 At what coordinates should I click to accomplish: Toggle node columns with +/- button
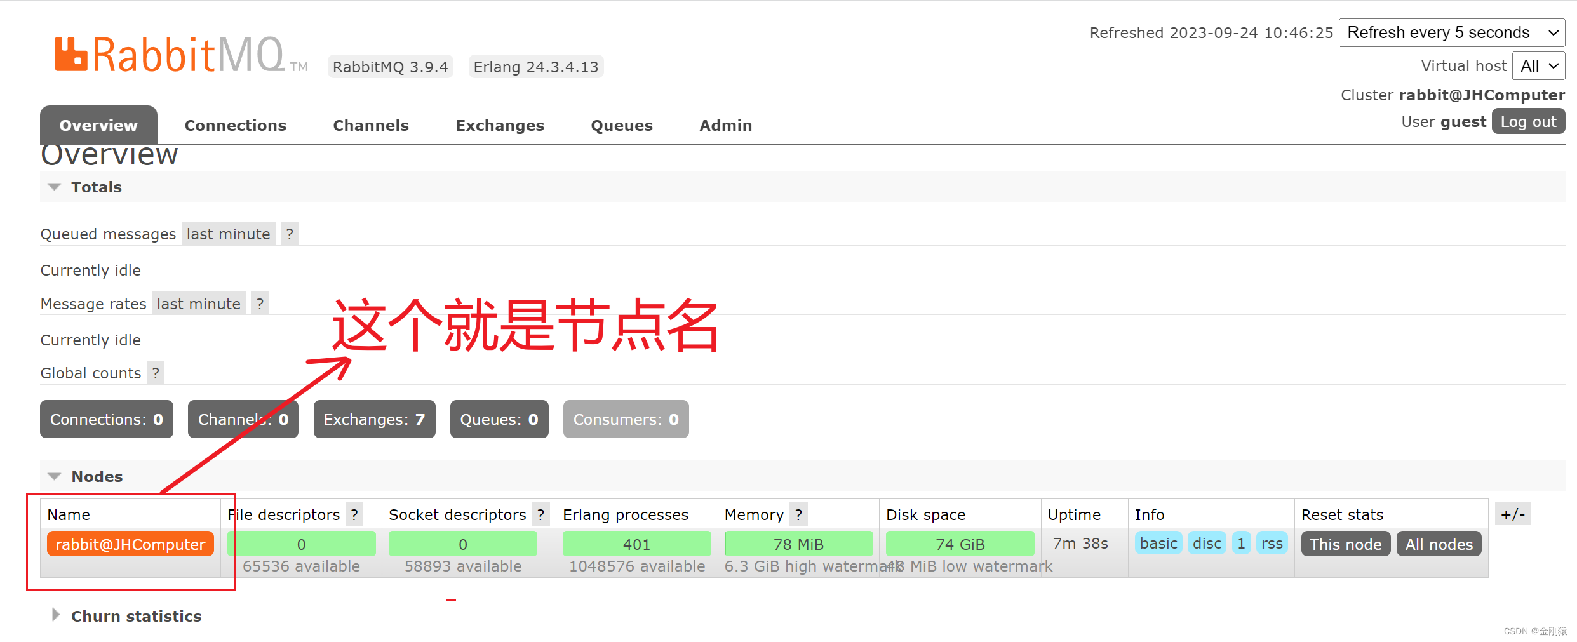pyautogui.click(x=1513, y=514)
